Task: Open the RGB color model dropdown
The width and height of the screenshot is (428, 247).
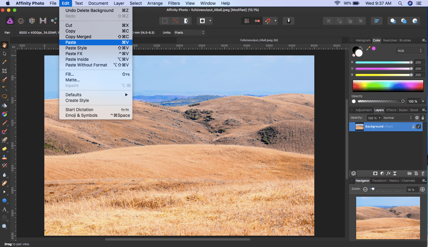Action: click(410, 51)
